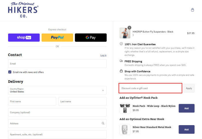Image resolution: width=202 pixels, height=139 pixels.
Task: Click the Contact section heading
Action: click(x=15, y=55)
